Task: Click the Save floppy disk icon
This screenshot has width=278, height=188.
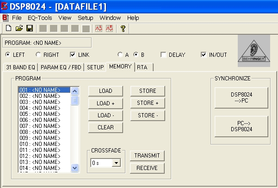Action: point(30,28)
